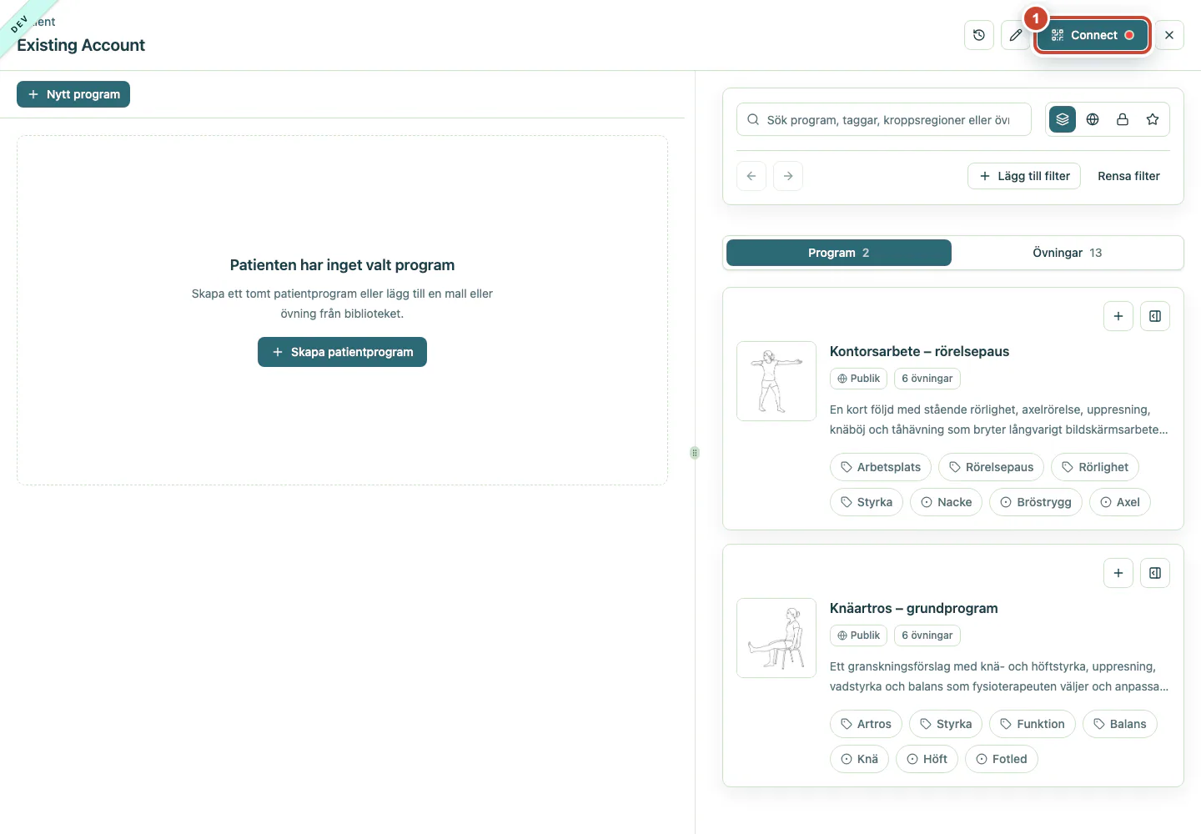Focus the program search field
This screenshot has width=1201, height=834.
884,119
